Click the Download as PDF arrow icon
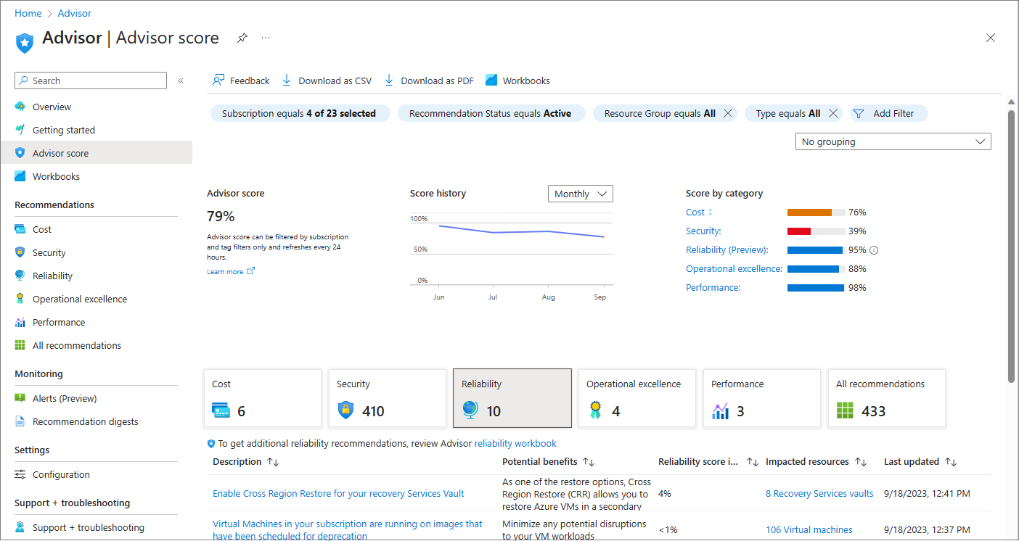This screenshot has width=1019, height=541. point(389,80)
